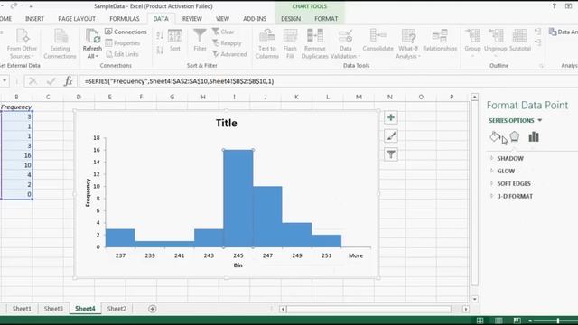
Task: Run Flash Fill
Action: coord(290,43)
